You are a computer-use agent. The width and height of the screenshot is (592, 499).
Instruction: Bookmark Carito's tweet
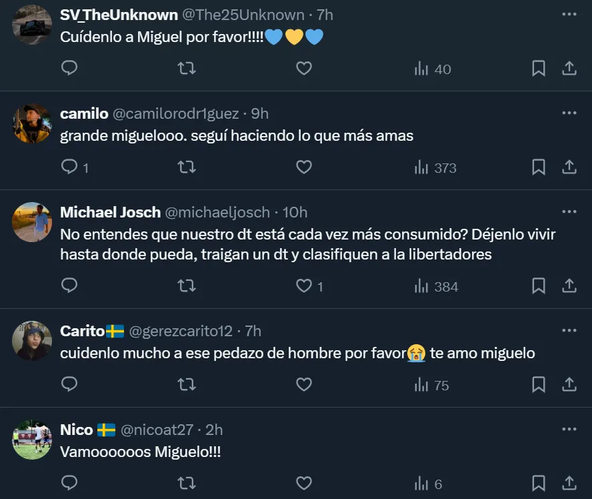[539, 384]
